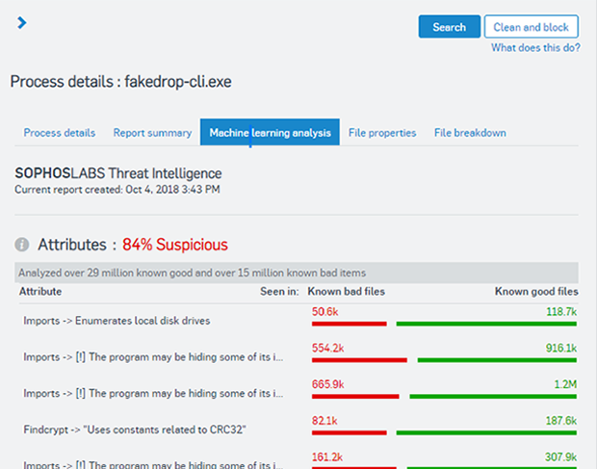This screenshot has width=597, height=469.
Task: Go to the File properties tab
Action: click(382, 133)
